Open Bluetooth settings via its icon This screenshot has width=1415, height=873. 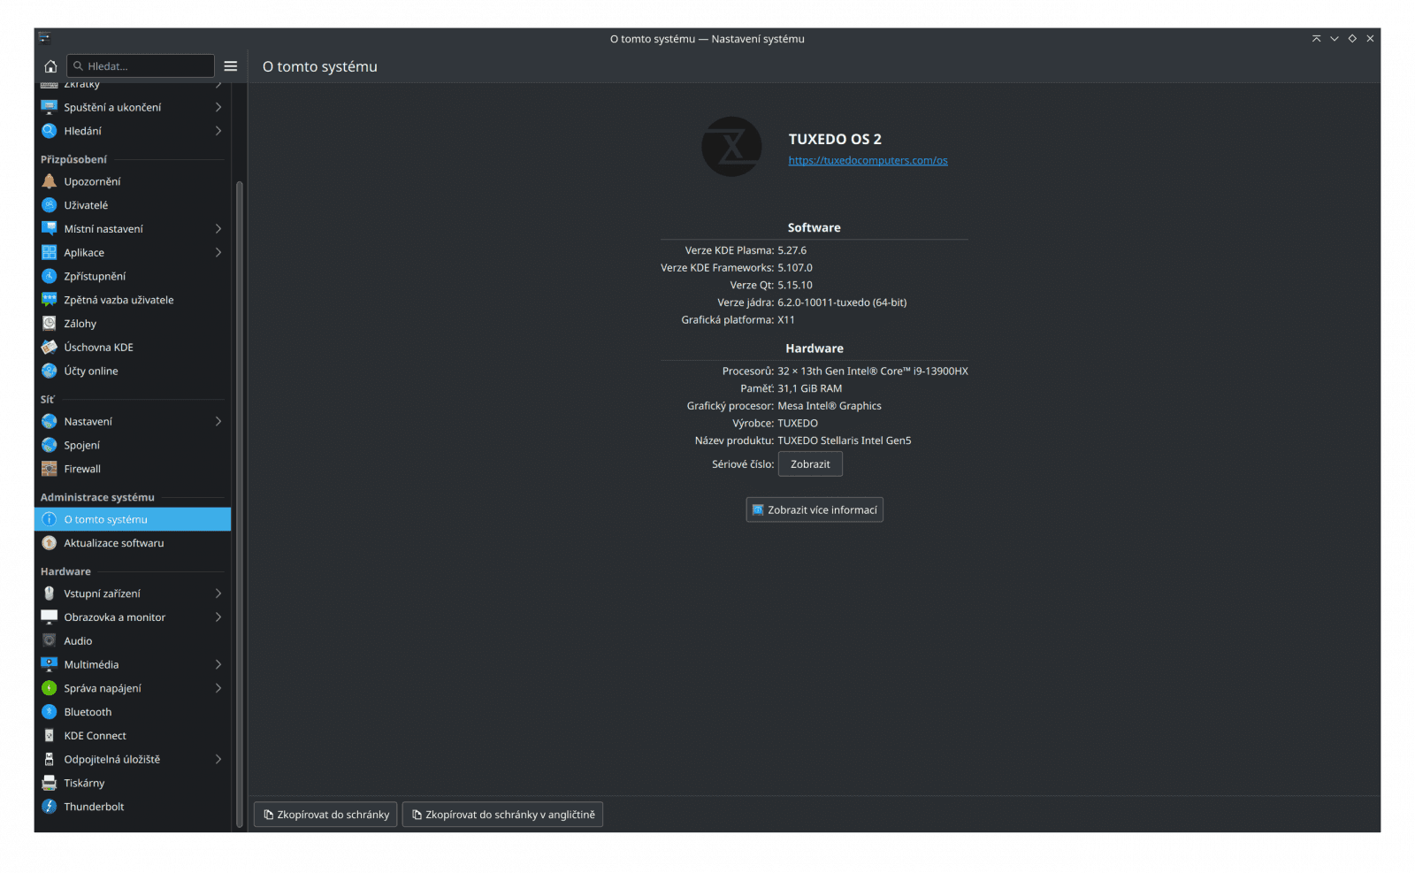pyautogui.click(x=50, y=711)
